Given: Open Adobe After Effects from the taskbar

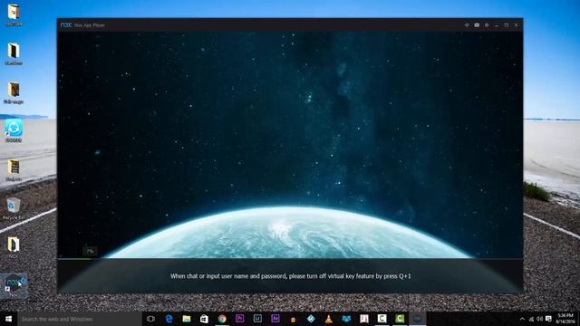Looking at the screenshot, I should [275, 319].
